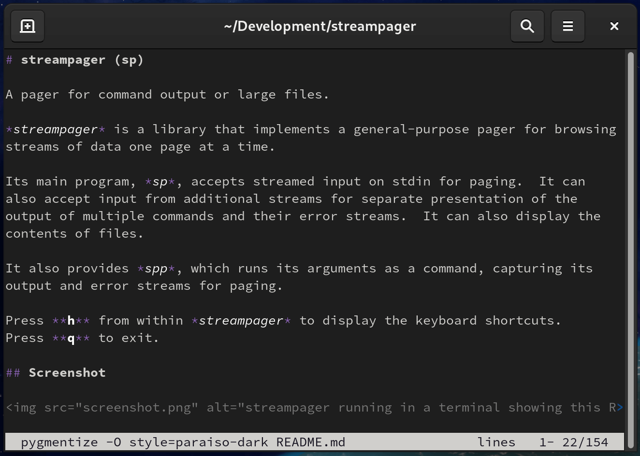Click the blue truncation arrow on the img line
The height and width of the screenshot is (456, 640).
[621, 407]
